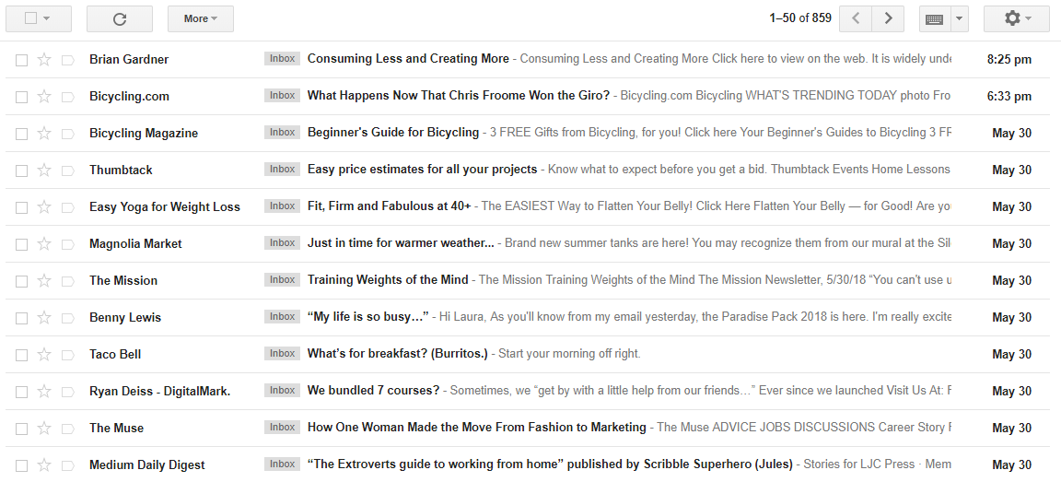Open the email 'Beginner's Guide for Bicycling'
The width and height of the screenshot is (1061, 482).
tap(393, 133)
